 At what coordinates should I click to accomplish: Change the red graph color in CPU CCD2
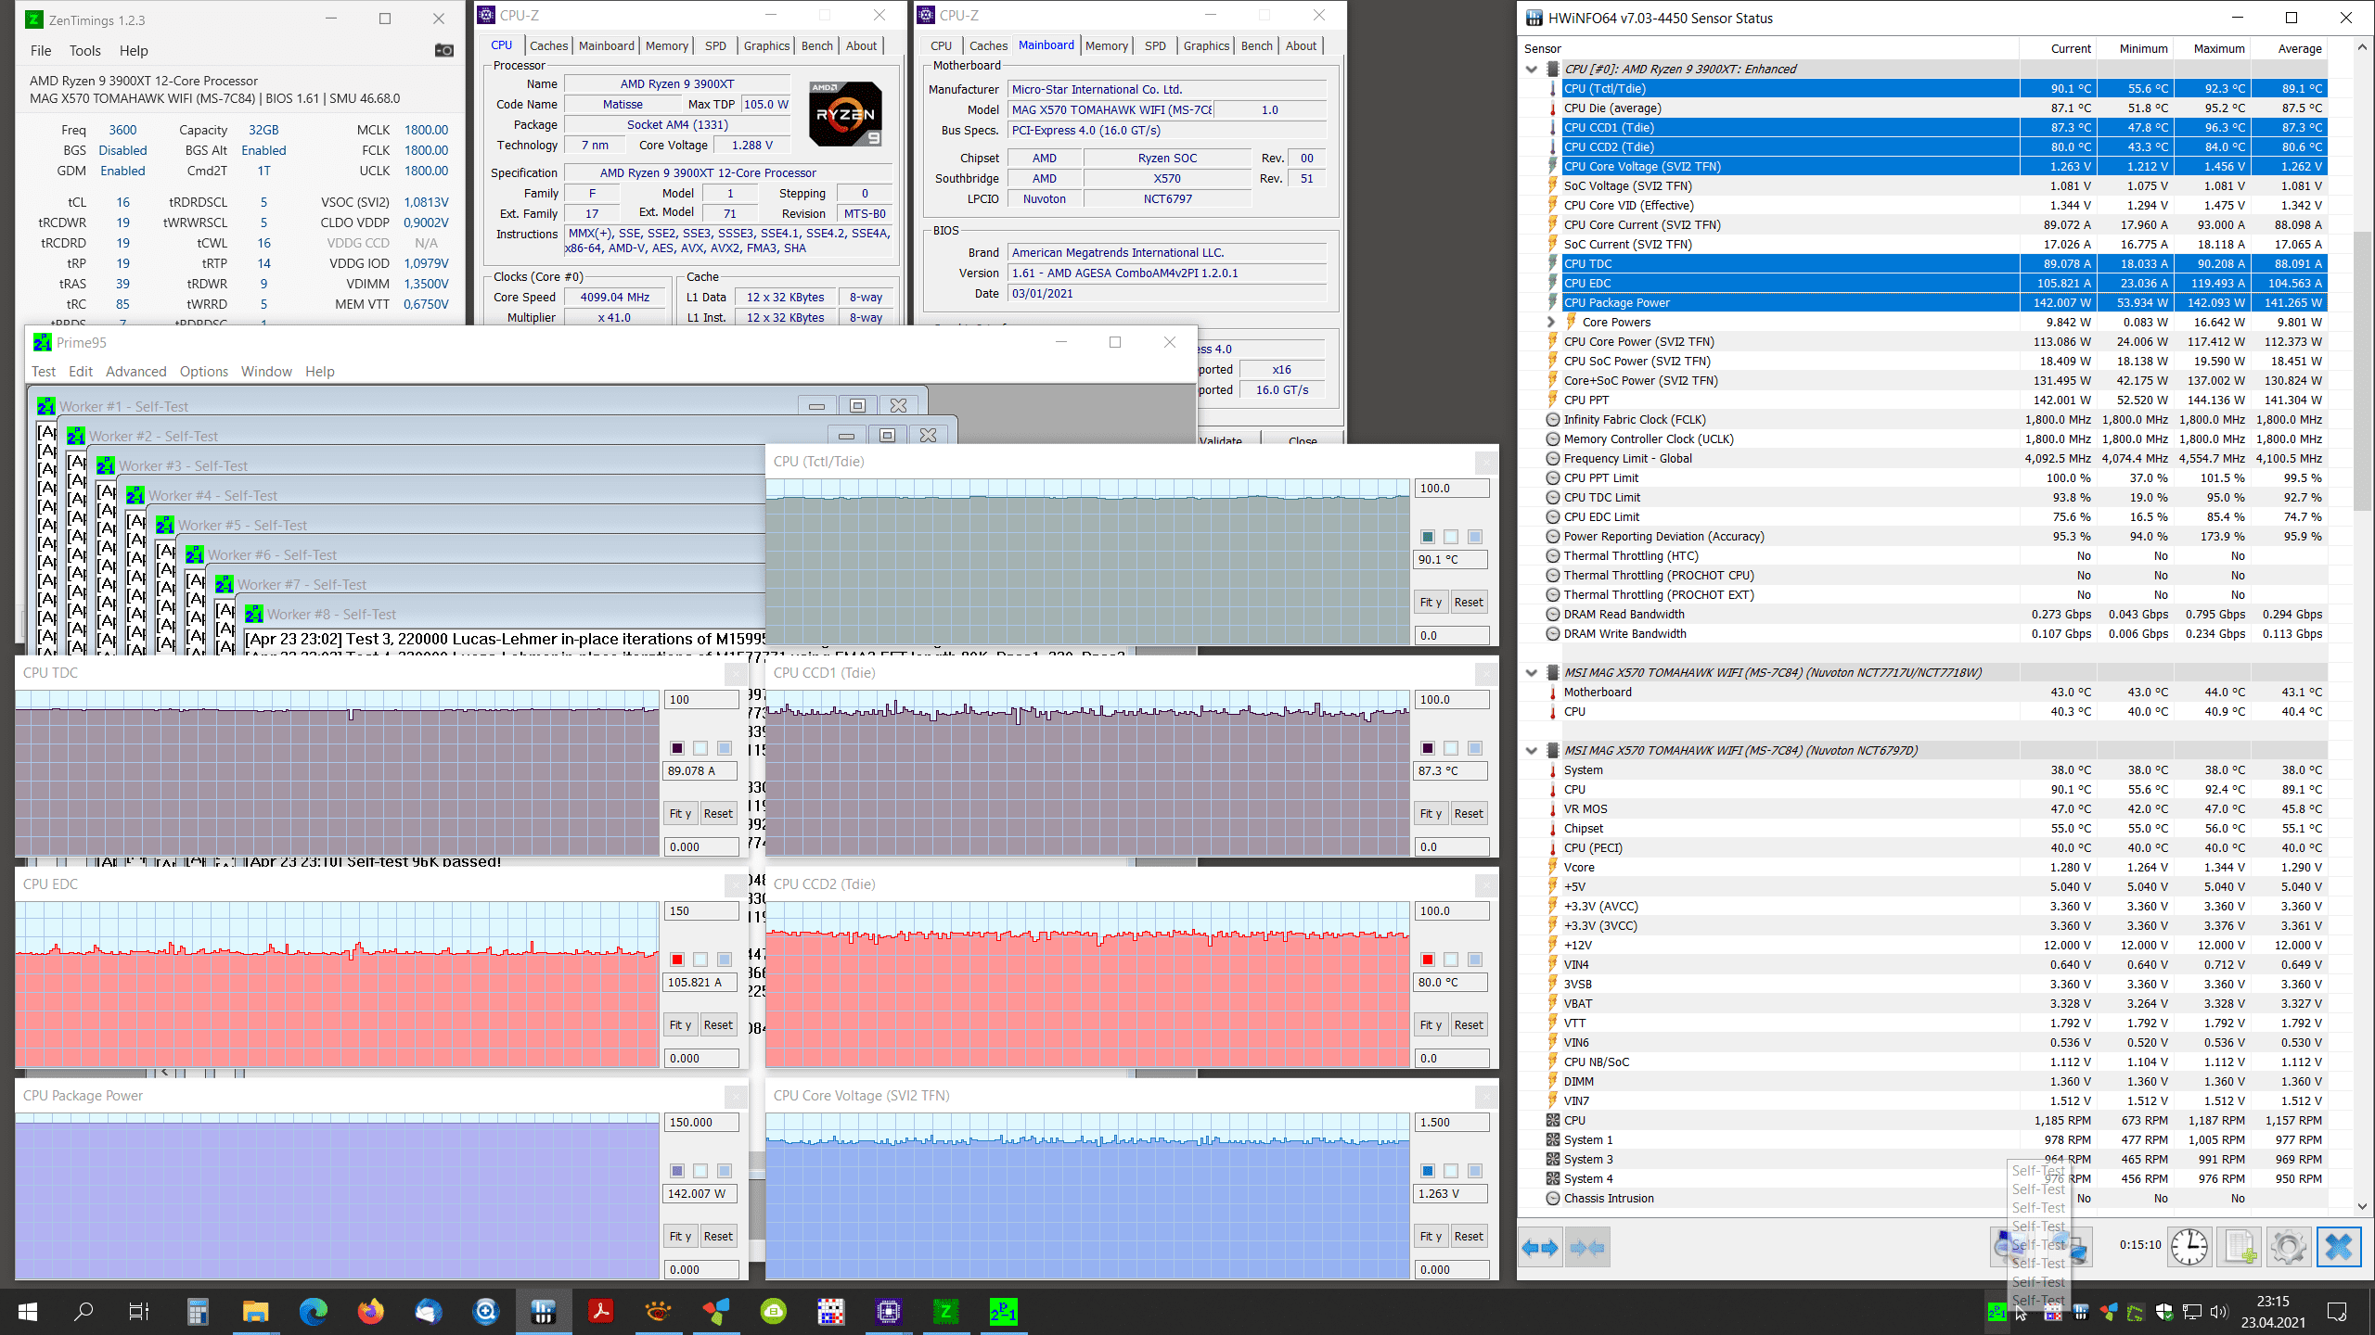pyautogui.click(x=1428, y=960)
